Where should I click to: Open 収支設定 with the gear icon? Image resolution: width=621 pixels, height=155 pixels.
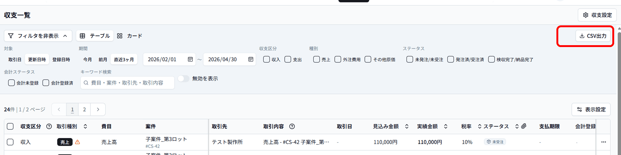click(597, 15)
